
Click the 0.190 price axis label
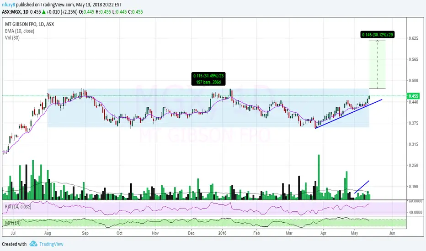[x=414, y=187]
